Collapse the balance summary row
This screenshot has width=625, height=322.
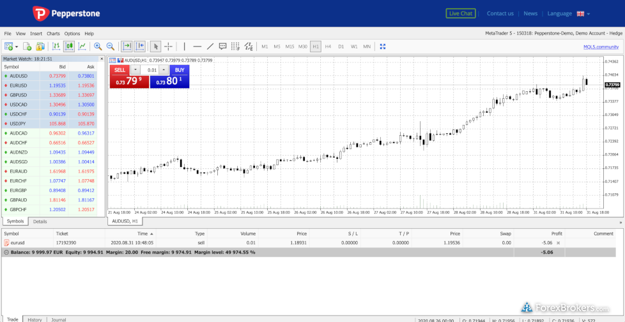[6, 252]
